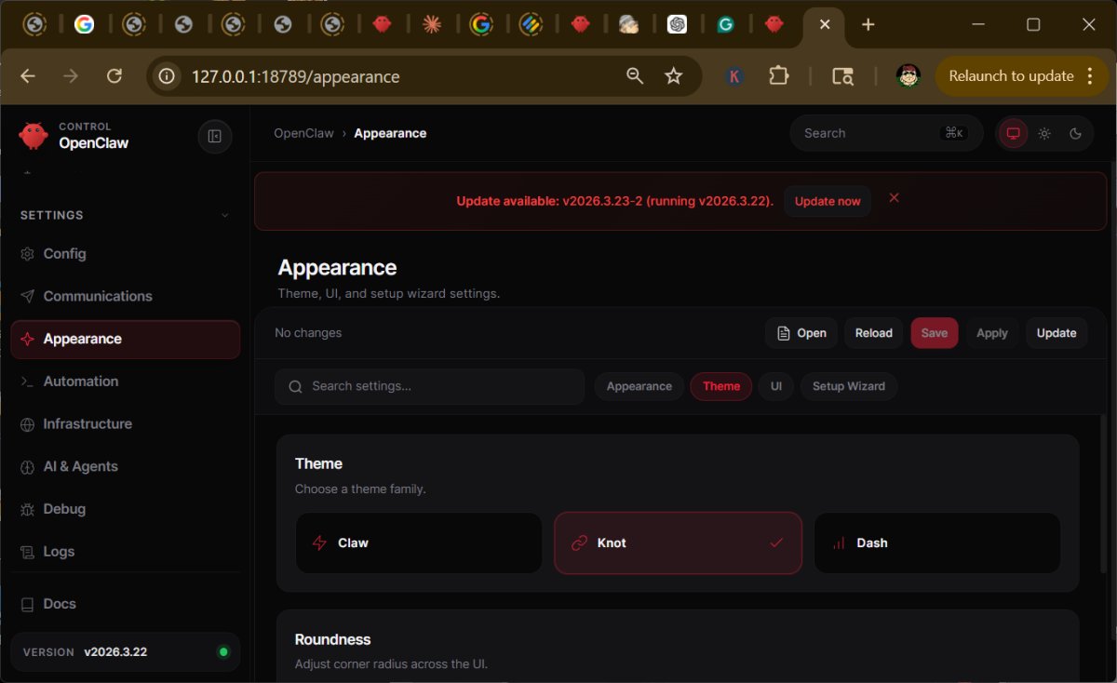Collapse the SETTINGS section chevron

pos(224,216)
